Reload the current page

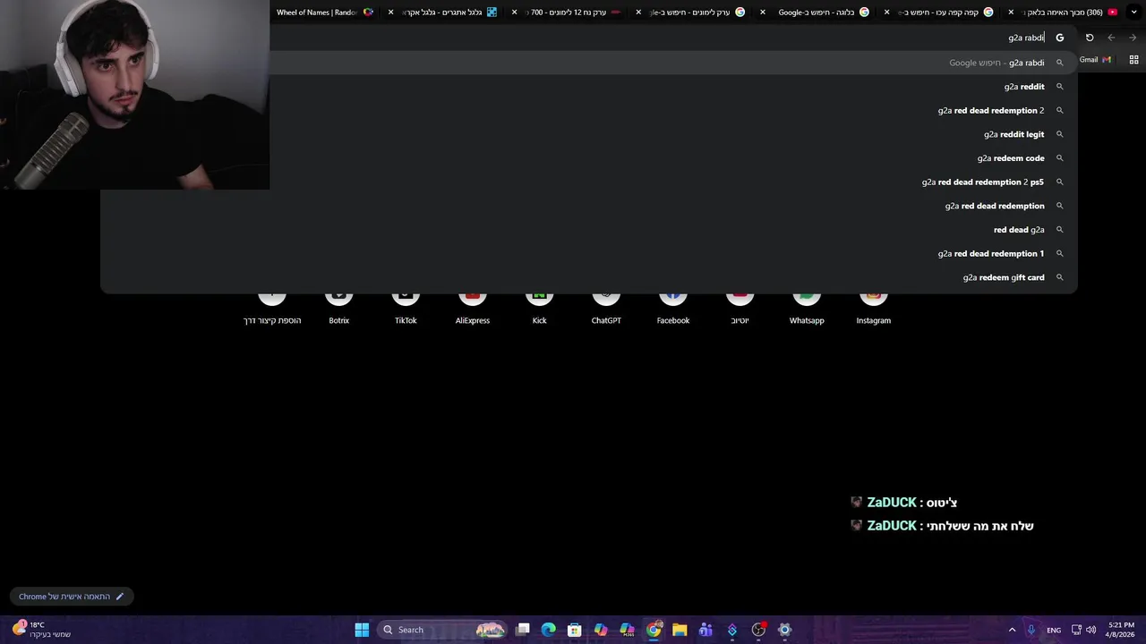tap(1090, 38)
